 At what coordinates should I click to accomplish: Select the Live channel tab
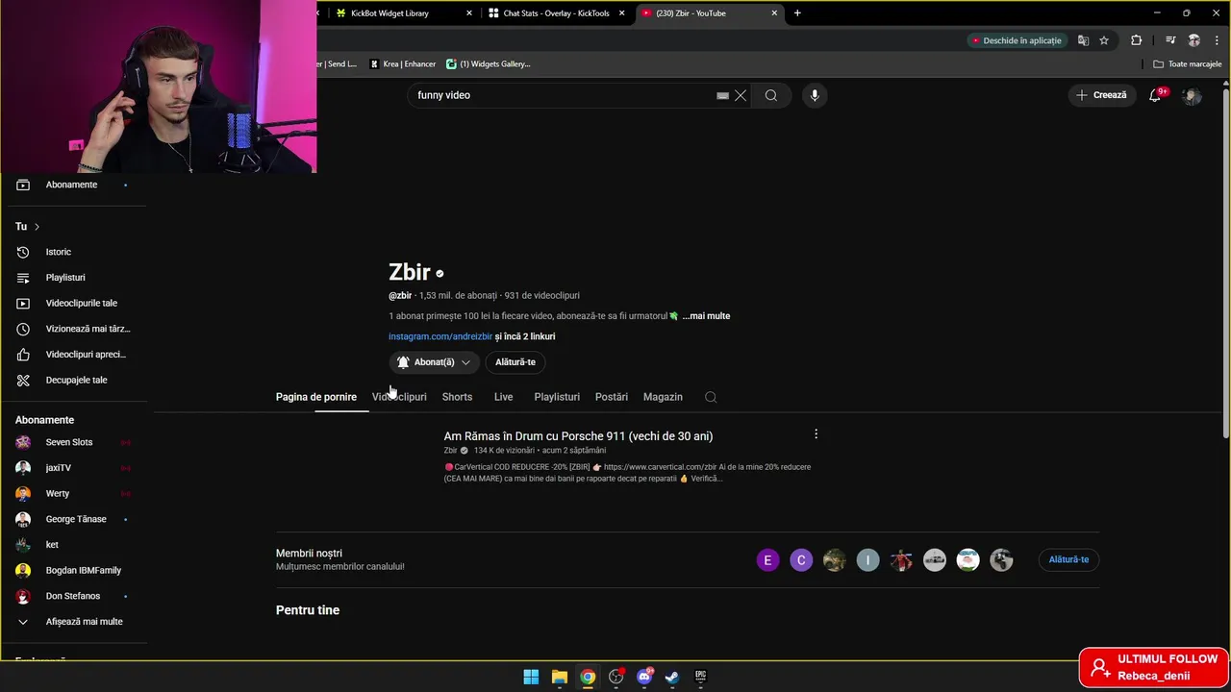coord(504,397)
